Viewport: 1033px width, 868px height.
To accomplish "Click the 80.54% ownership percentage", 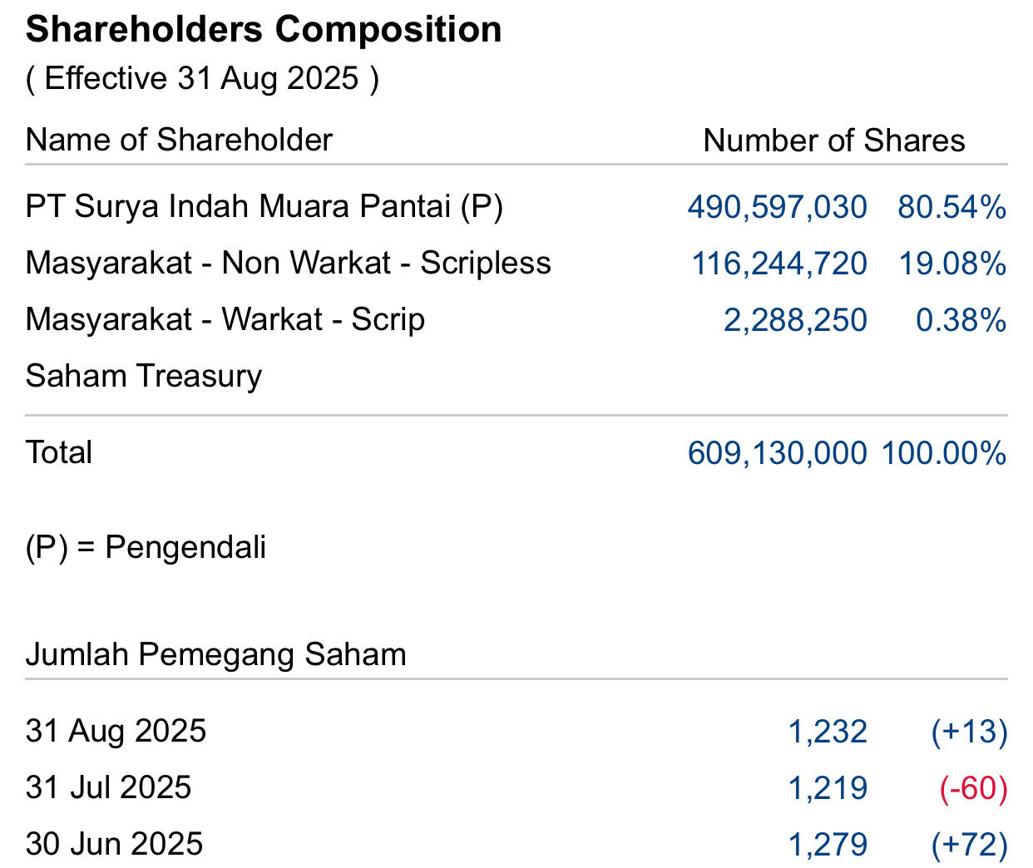I will (x=951, y=207).
